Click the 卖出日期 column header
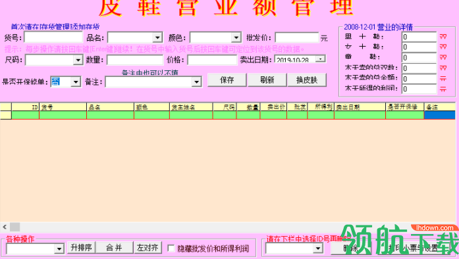The height and width of the screenshot is (259, 459). click(x=360, y=107)
